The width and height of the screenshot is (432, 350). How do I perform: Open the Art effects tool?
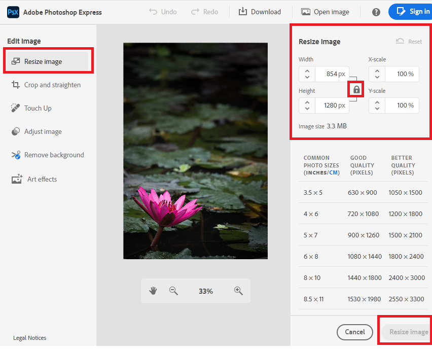42,179
